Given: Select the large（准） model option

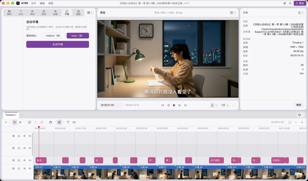Looking at the screenshot, I should (78, 36).
